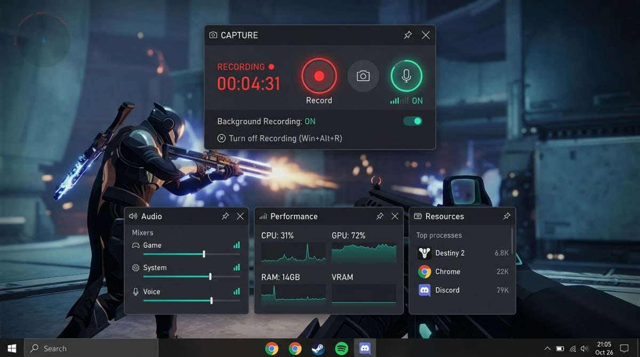640x357 pixels.
Task: Click the 00:04:31 recording timer
Action: (249, 83)
